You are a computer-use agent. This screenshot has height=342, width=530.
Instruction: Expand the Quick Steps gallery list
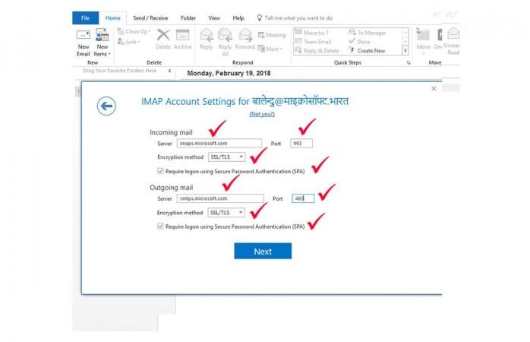(405, 51)
